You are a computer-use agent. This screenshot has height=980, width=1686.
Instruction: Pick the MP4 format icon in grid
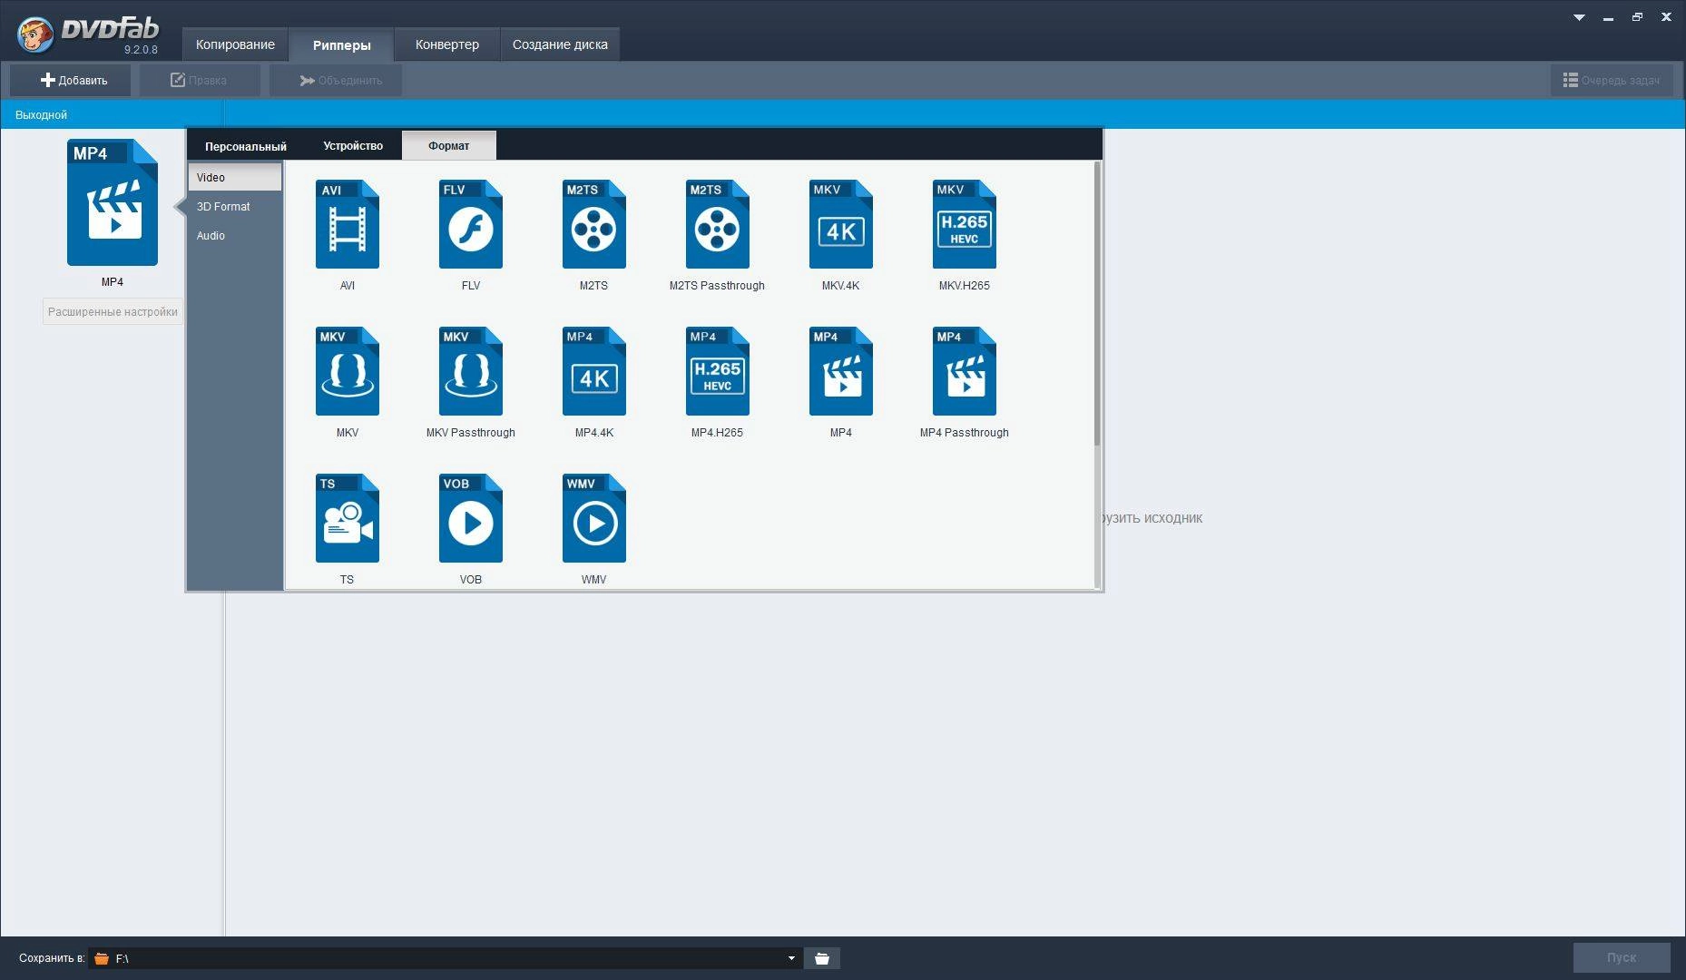(x=841, y=371)
